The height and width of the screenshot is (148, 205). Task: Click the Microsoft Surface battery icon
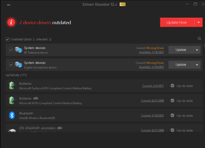coord(11,86)
